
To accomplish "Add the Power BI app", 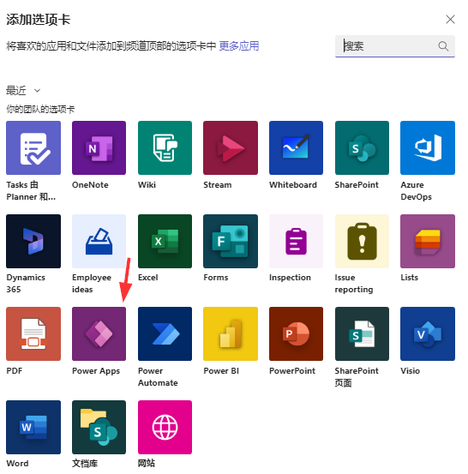I will [x=231, y=333].
